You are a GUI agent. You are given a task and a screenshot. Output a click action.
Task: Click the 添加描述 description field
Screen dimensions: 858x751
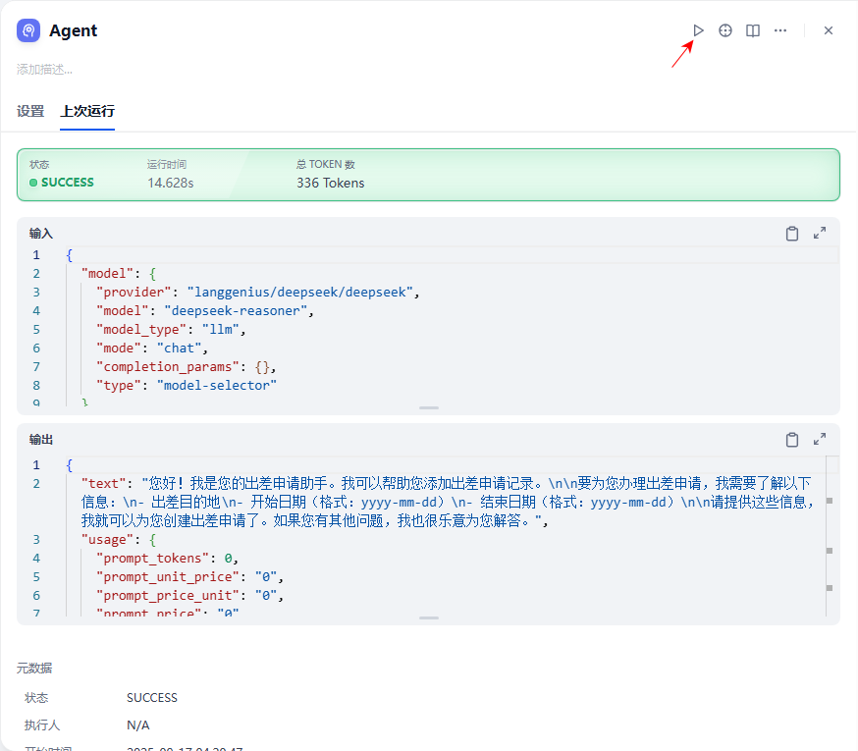(x=45, y=70)
